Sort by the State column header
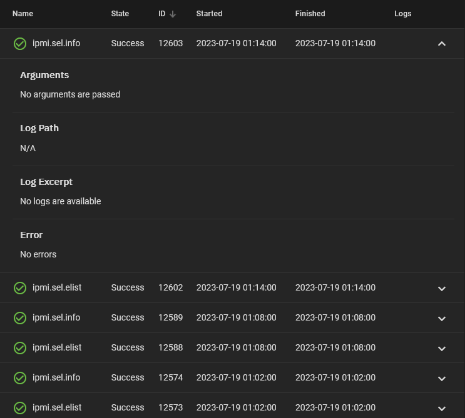Screen dimensions: 465x418 click(120, 14)
